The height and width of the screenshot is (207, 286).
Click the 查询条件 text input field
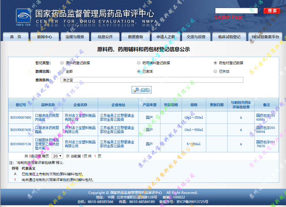pos(152,80)
